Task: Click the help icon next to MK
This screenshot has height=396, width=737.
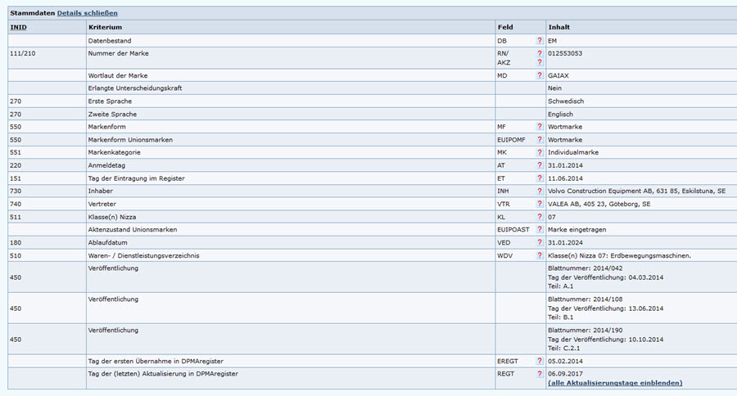Action: pyautogui.click(x=540, y=152)
